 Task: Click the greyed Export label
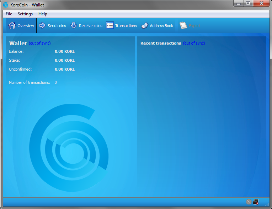point(194,26)
